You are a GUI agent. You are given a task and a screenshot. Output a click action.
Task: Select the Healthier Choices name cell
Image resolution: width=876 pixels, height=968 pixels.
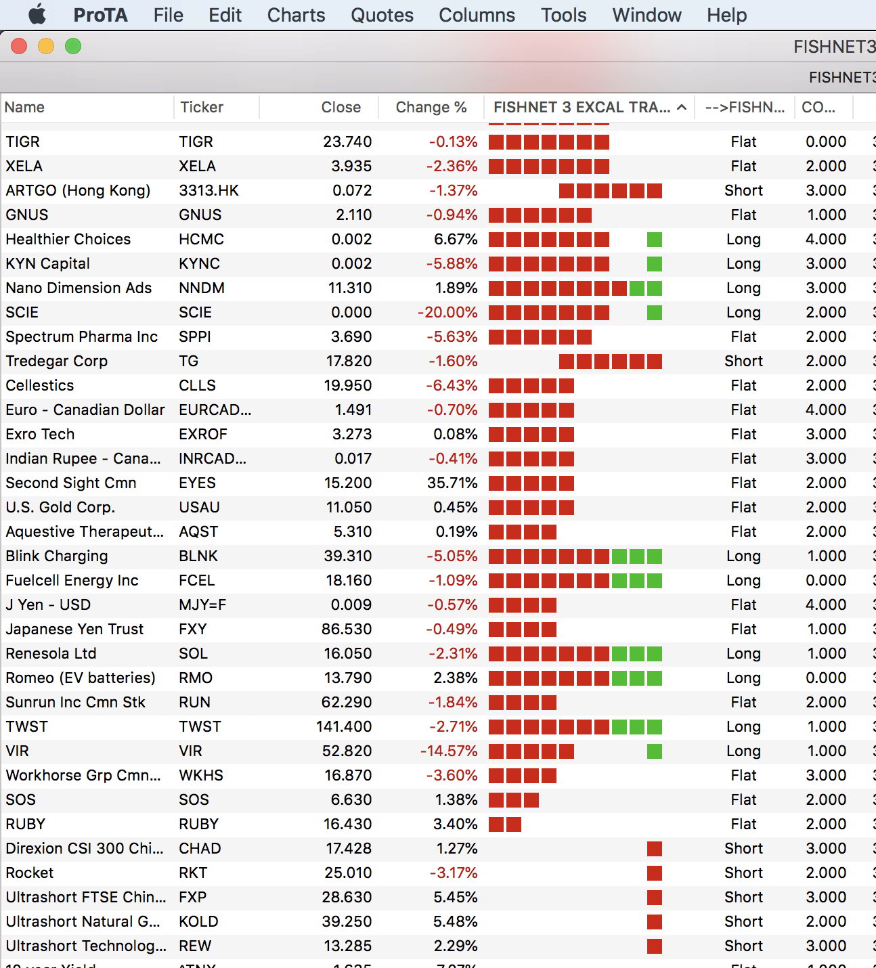point(68,240)
